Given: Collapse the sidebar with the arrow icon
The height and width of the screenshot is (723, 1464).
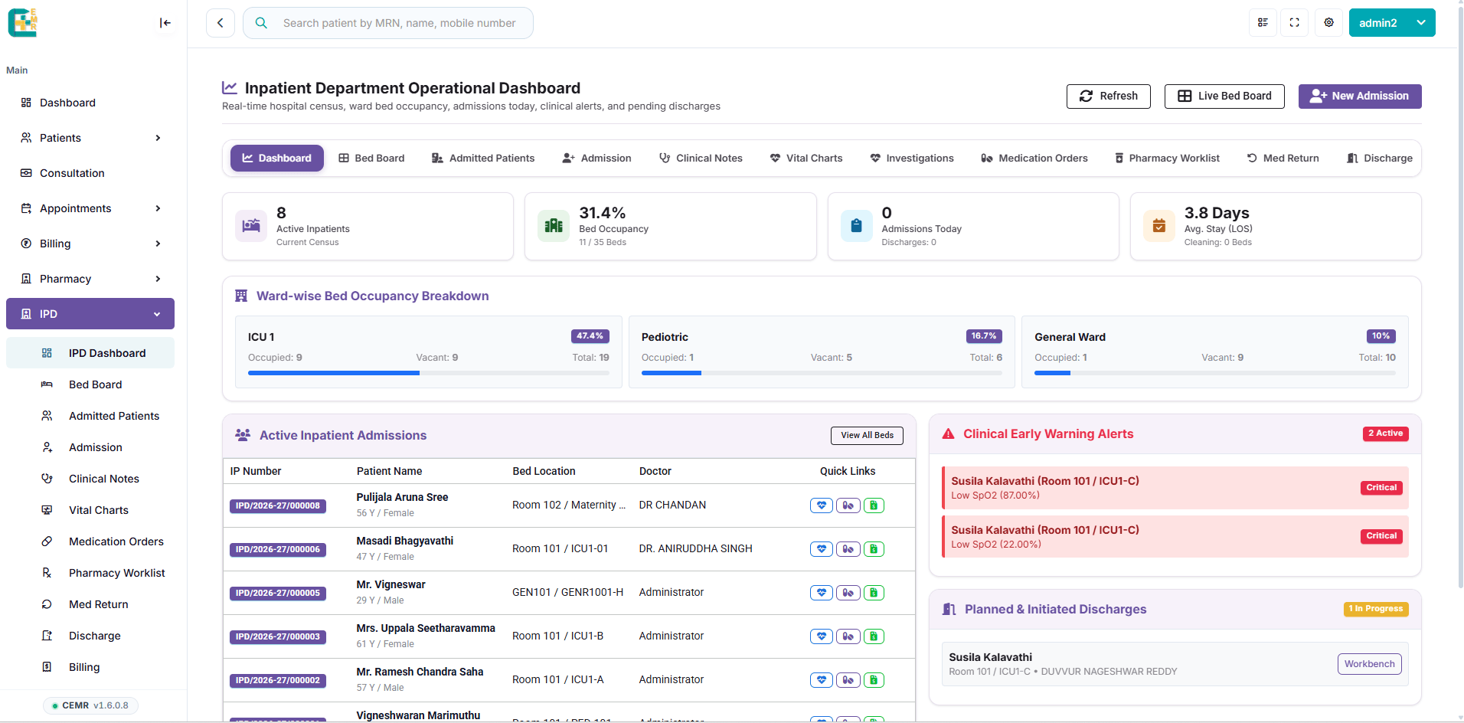Looking at the screenshot, I should 165,23.
